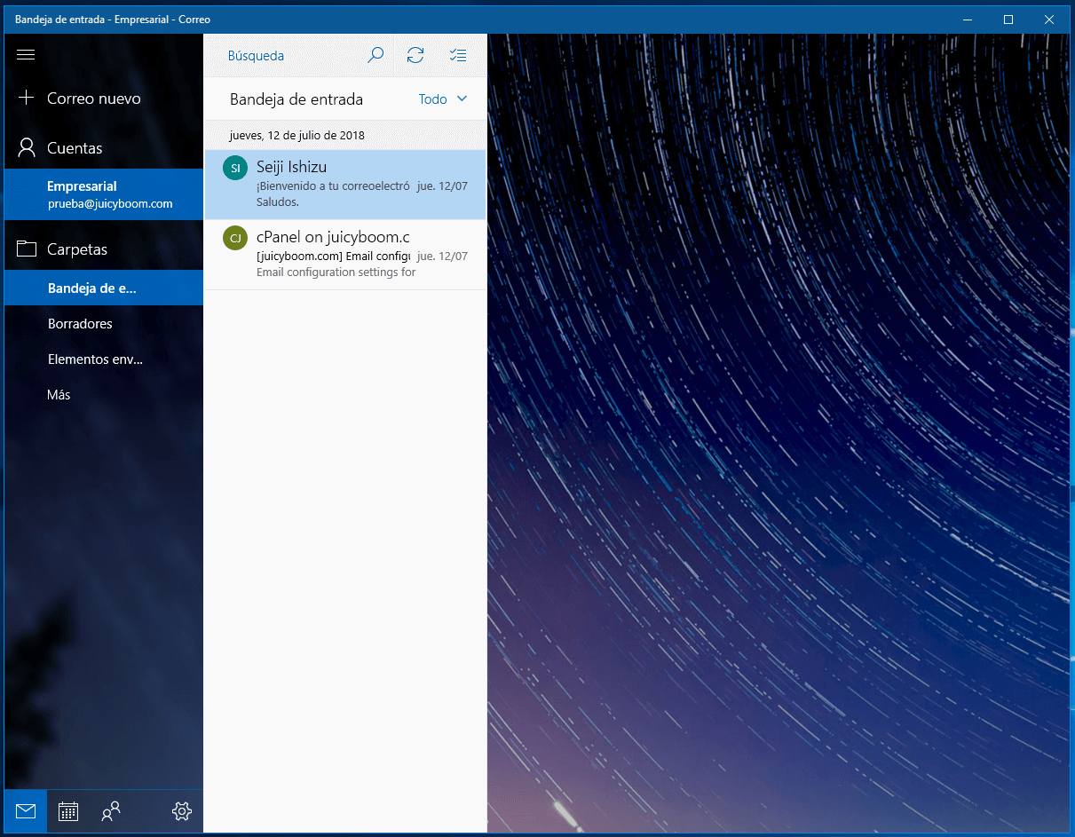Sync this view with refresh icon

415,55
